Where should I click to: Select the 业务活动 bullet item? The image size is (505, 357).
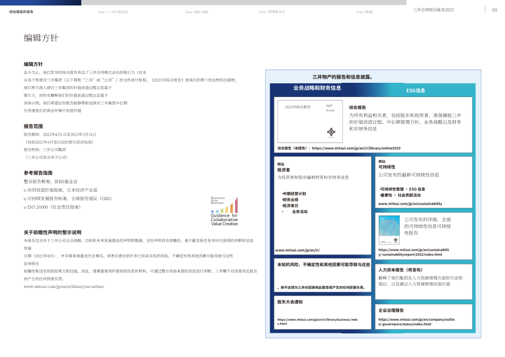pos(300,212)
